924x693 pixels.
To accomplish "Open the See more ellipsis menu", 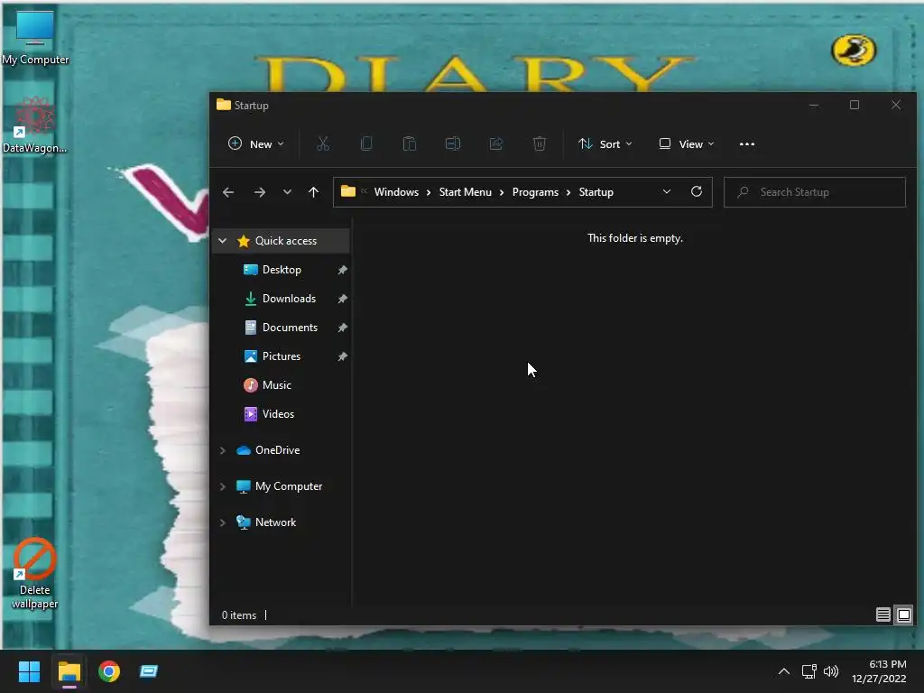I will (x=746, y=143).
